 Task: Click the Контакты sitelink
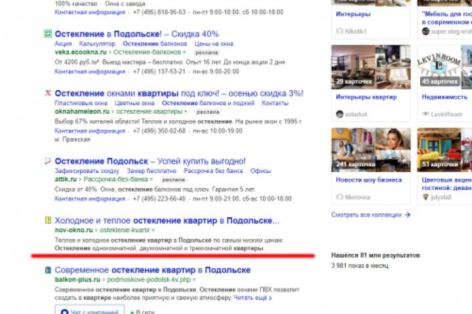pos(275,103)
